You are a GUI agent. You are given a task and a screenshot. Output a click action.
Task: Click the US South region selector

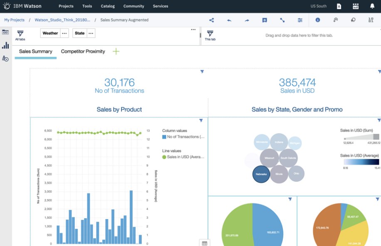pyautogui.click(x=319, y=6)
